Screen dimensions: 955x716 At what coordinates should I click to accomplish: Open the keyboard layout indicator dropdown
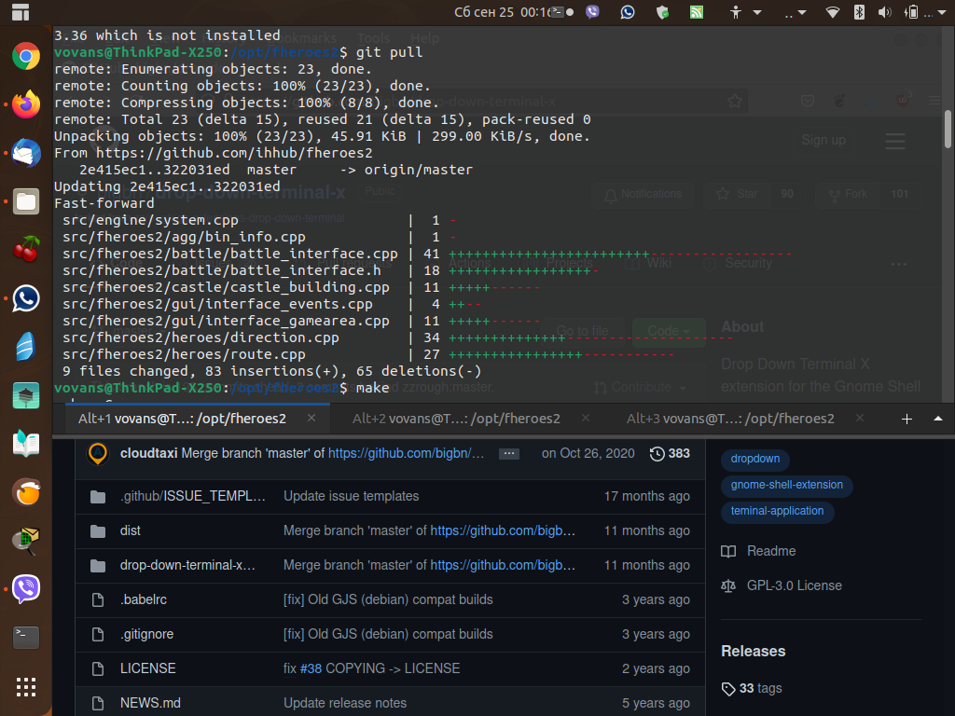[x=795, y=12]
